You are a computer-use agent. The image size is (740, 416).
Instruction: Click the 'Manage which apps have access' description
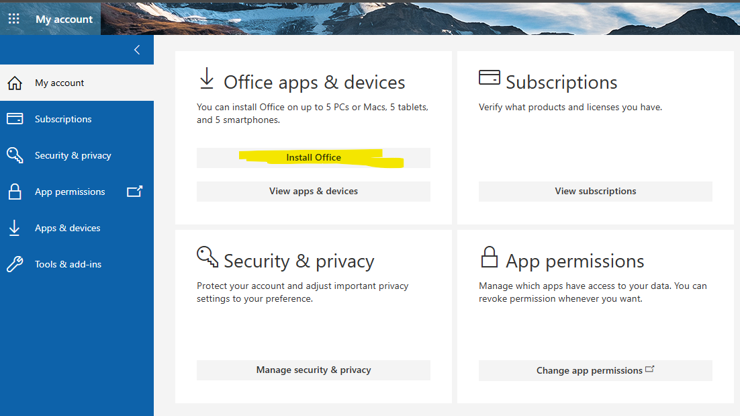[x=593, y=292]
